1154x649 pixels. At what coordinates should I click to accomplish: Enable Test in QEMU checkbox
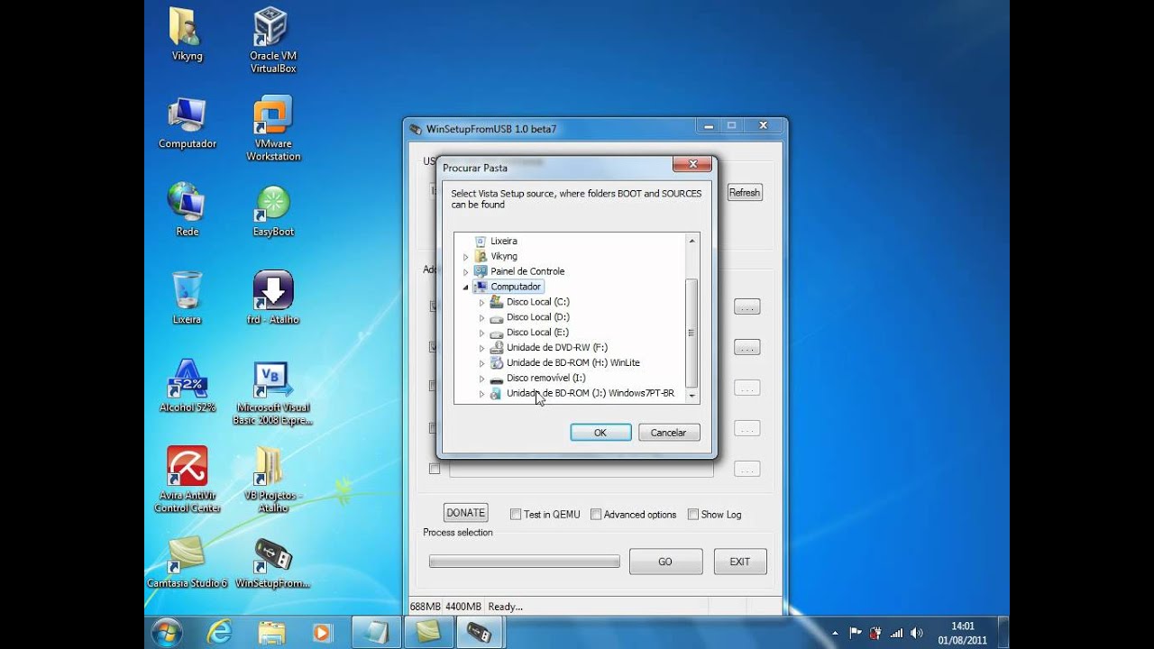pos(516,515)
